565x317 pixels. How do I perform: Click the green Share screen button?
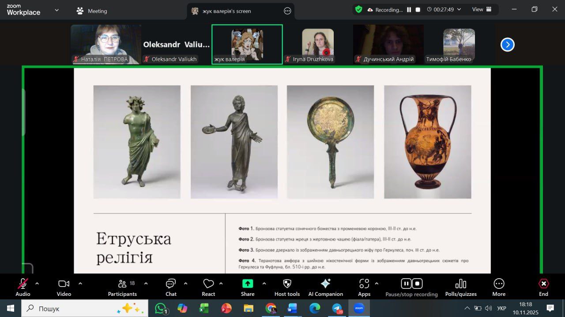coord(248,287)
